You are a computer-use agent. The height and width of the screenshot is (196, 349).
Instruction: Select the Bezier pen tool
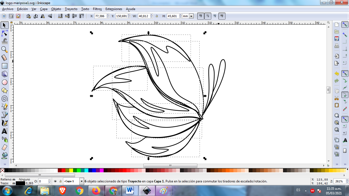click(x=4, y=115)
